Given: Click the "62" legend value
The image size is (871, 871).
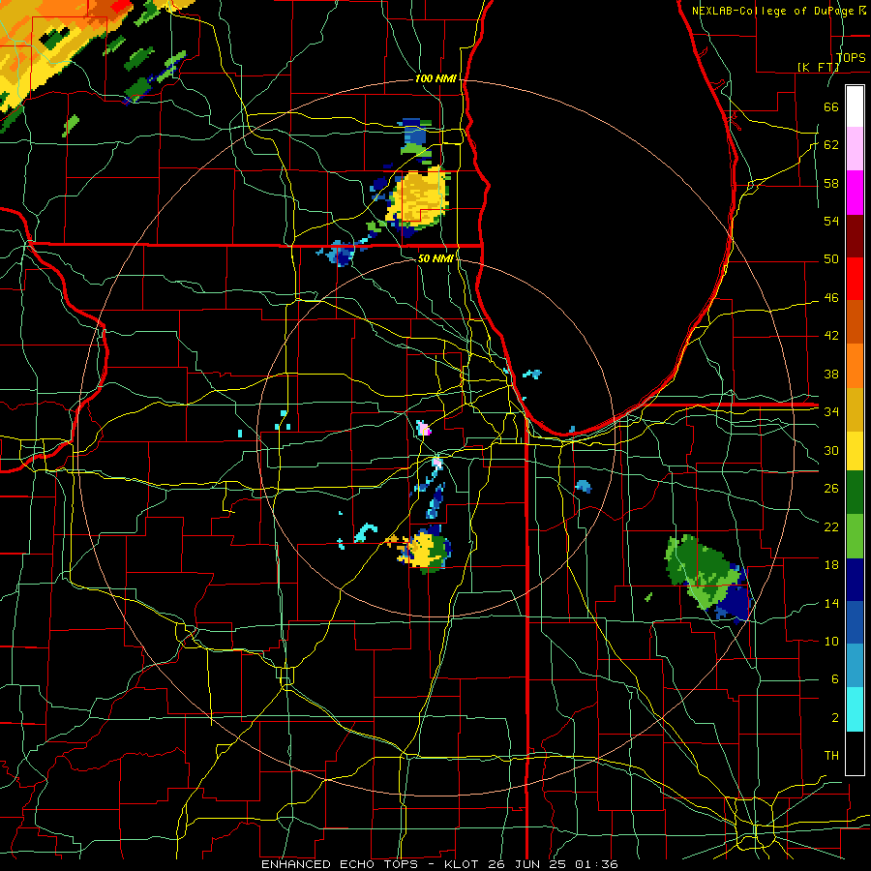Looking at the screenshot, I should pyautogui.click(x=831, y=145).
